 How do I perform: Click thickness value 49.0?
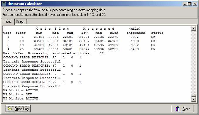pos(135,41)
